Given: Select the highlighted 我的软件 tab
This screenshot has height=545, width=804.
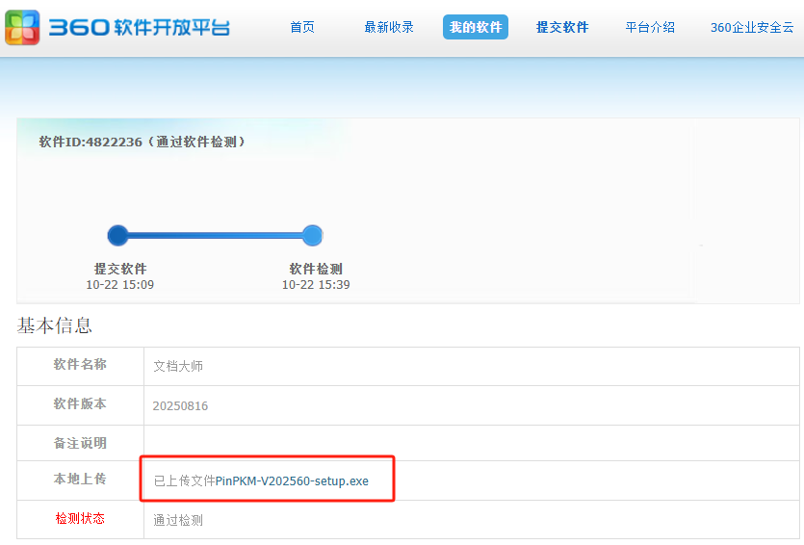Looking at the screenshot, I should pos(476,27).
